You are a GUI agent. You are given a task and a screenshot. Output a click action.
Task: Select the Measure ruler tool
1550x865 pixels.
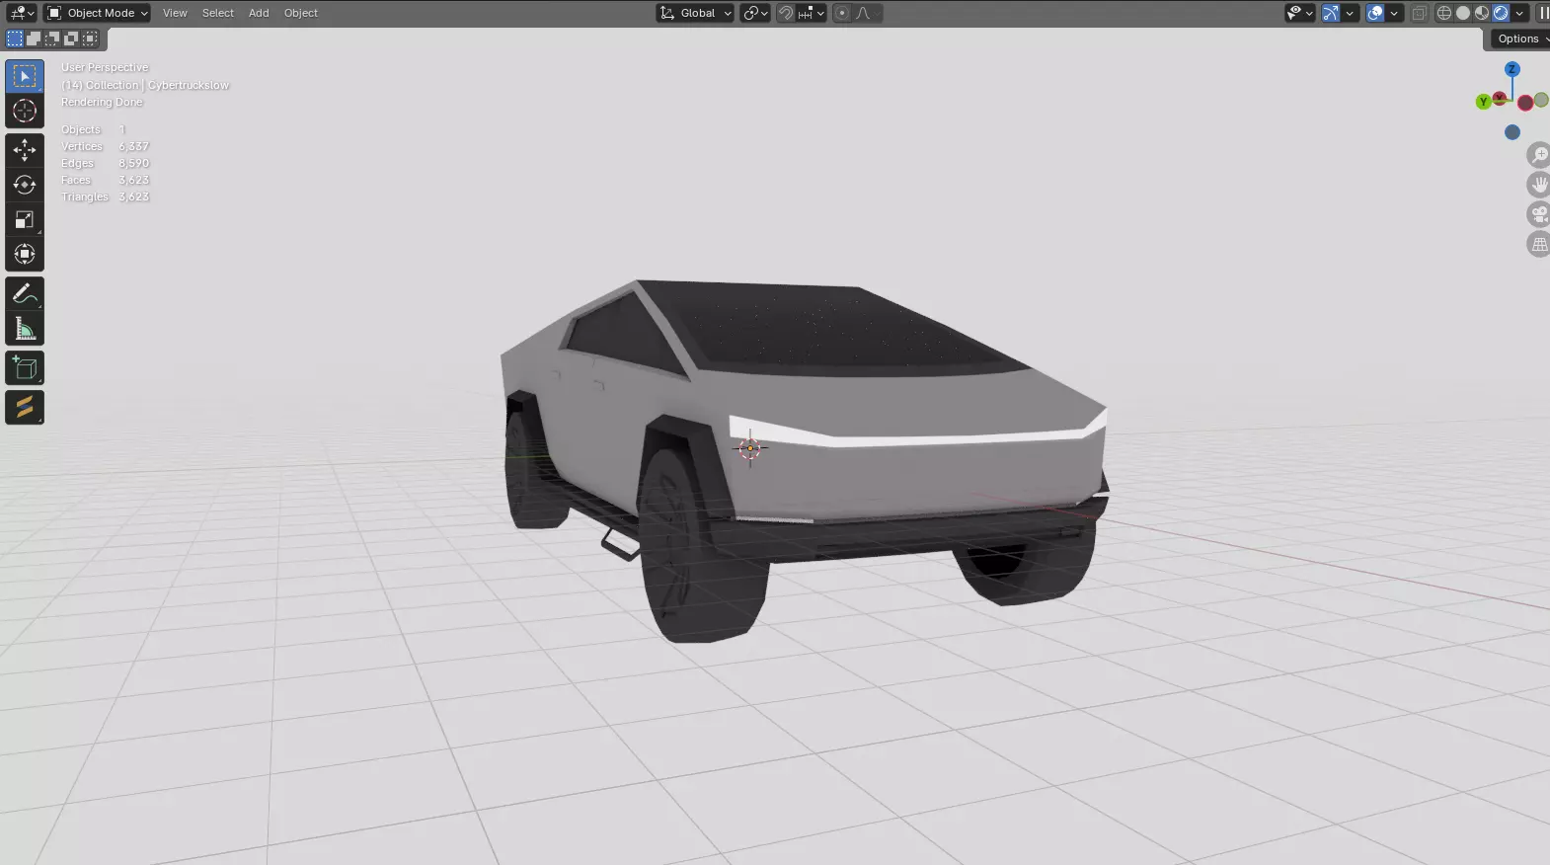pos(25,329)
